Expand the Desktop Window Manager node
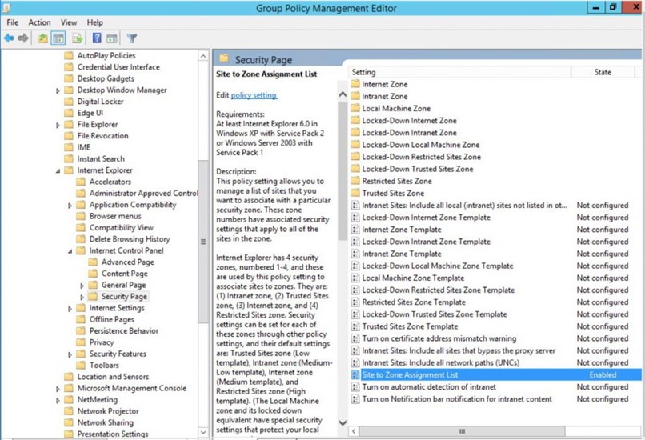645x440 pixels. coord(58,90)
